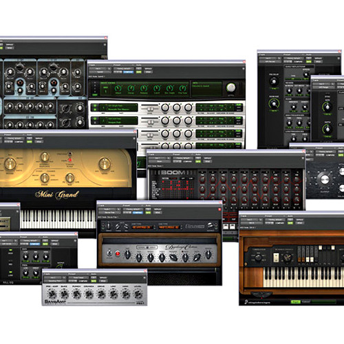The image size is (344, 344).
Task: Open the preset dropdown in DB-33 window
Action: click(275, 219)
